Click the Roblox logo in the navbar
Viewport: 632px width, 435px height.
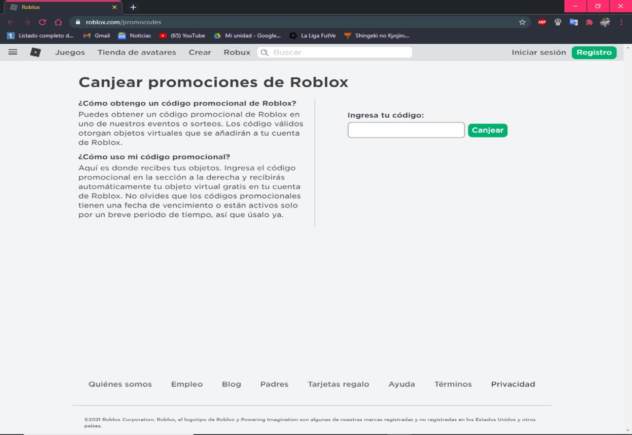pyautogui.click(x=35, y=52)
